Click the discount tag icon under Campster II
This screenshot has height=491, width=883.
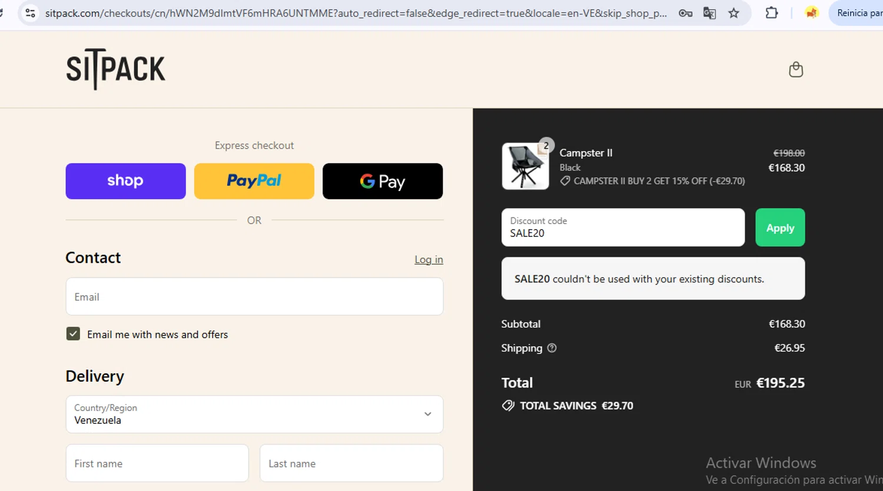tap(565, 181)
